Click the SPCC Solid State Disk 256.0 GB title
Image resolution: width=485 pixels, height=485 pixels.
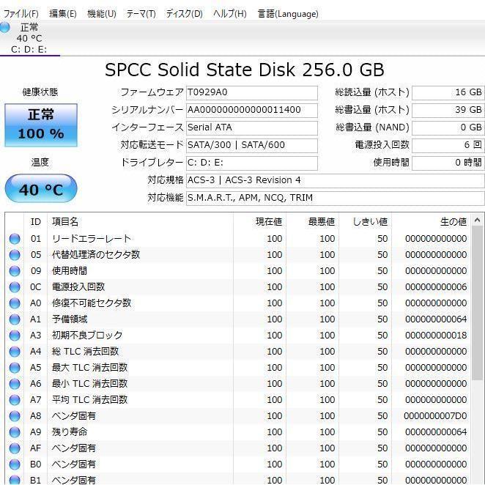coord(245,70)
